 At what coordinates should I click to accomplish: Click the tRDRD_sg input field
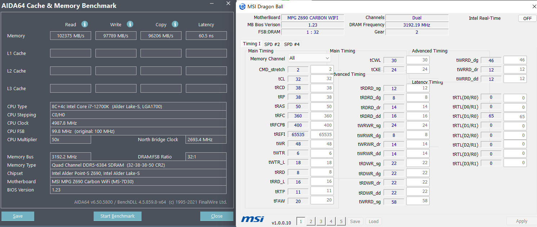click(x=418, y=88)
